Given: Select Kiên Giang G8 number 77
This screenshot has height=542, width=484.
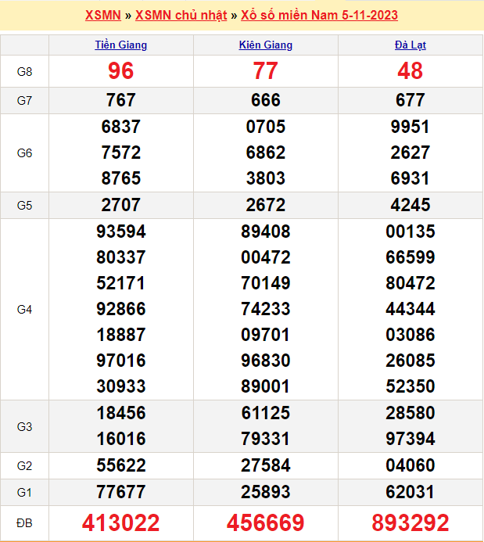Looking at the screenshot, I should [x=266, y=72].
